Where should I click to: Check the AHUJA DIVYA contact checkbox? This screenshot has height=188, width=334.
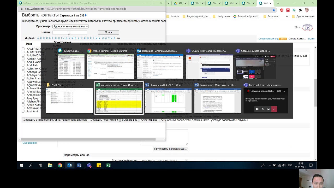point(23,56)
